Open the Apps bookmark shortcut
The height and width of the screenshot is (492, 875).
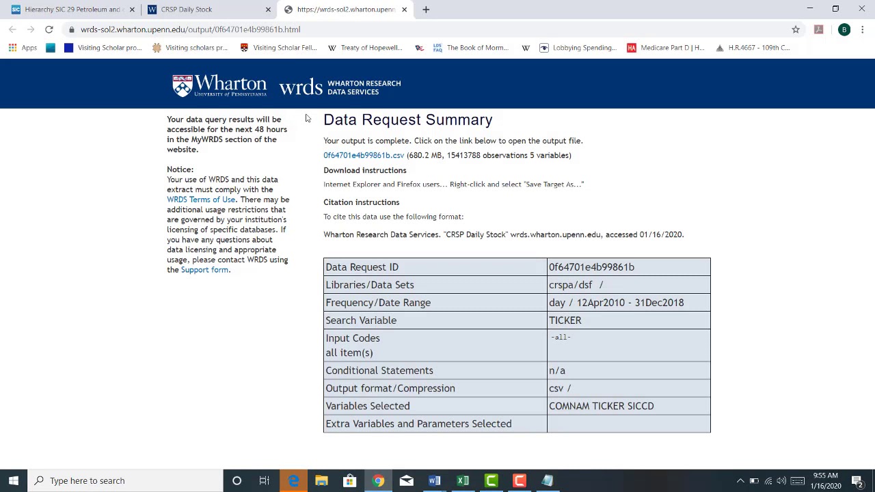coord(23,48)
